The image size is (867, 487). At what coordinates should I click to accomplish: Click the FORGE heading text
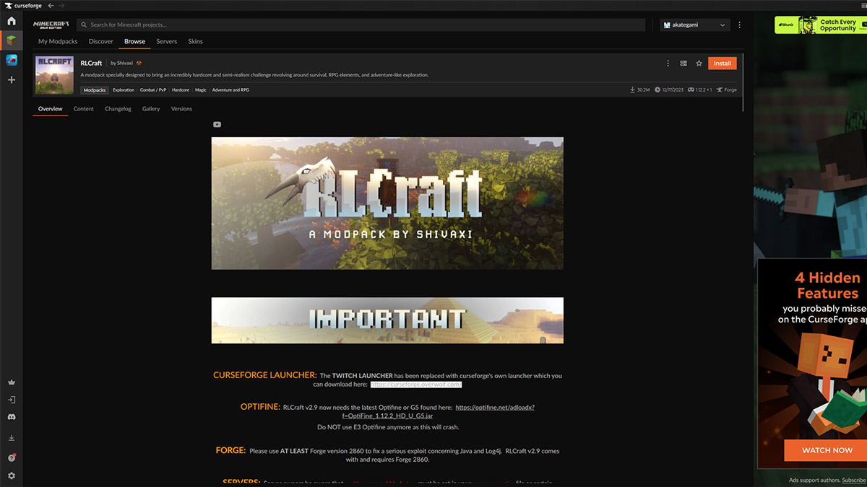[230, 450]
